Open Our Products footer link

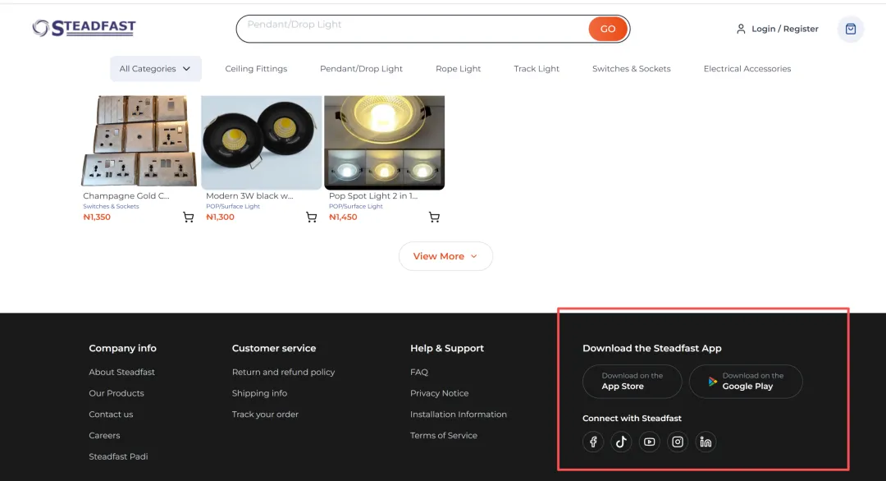116,393
